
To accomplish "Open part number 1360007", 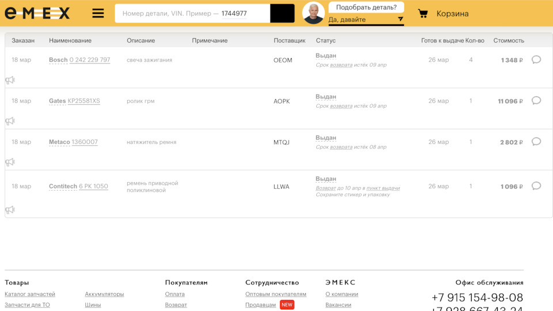I will tap(85, 142).
